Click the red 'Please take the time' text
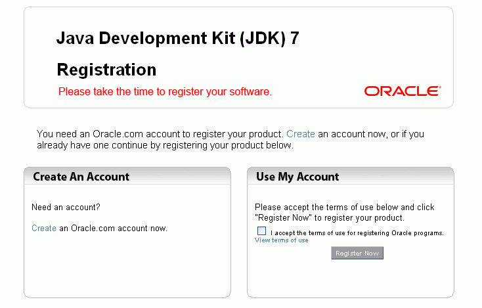Image resolution: width=482 pixels, height=308 pixels. 165,91
